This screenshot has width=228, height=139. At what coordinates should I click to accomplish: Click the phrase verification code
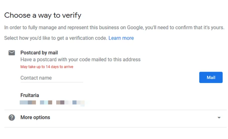89,38
